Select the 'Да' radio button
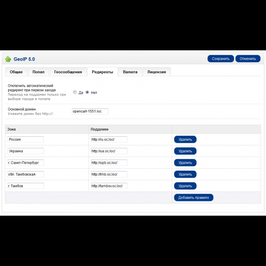This screenshot has width=266, height=266. (x=75, y=92)
